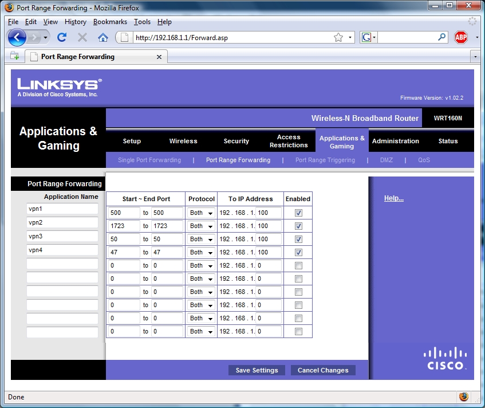This screenshot has height=408, width=485.
Task: Click the URL address bar
Action: [x=232, y=37]
